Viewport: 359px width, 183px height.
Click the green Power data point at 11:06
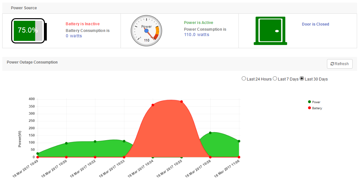pos(239,141)
